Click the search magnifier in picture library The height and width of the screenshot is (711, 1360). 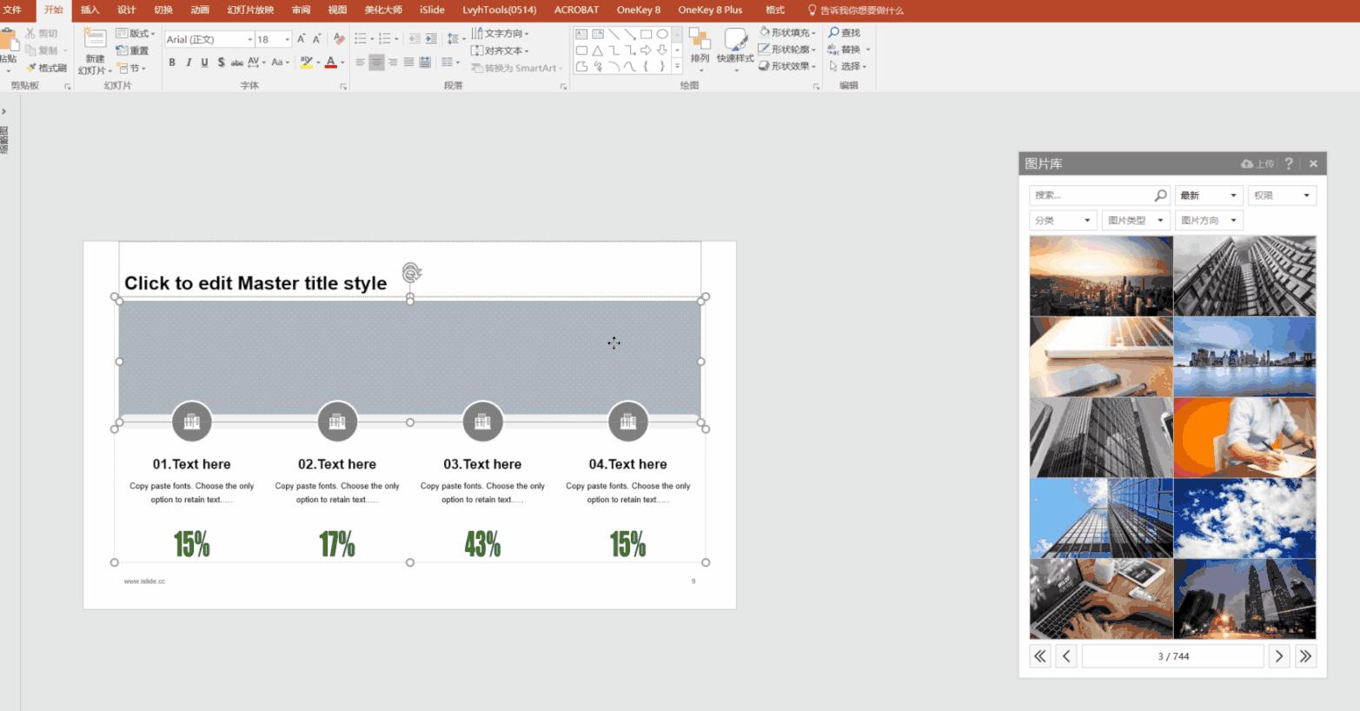1160,196
